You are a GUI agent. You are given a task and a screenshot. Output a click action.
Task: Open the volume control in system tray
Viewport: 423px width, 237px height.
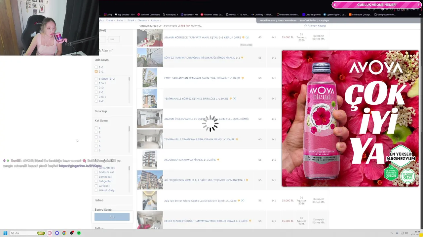coord(406,233)
